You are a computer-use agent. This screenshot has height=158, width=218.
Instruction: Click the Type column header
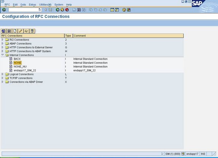pos(68,36)
